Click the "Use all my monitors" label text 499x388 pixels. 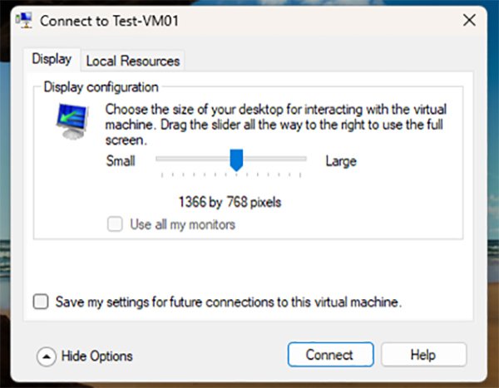(x=182, y=224)
